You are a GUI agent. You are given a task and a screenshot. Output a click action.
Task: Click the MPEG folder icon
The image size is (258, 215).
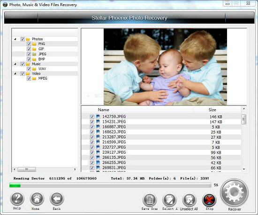(34, 79)
